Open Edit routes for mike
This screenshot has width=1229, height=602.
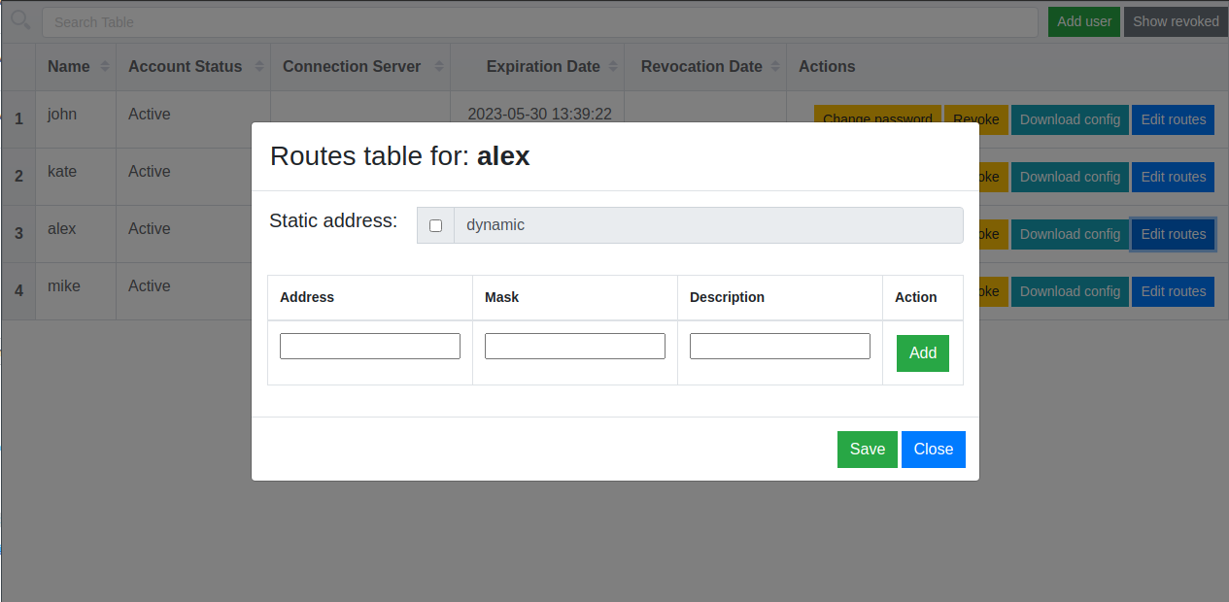pos(1173,291)
